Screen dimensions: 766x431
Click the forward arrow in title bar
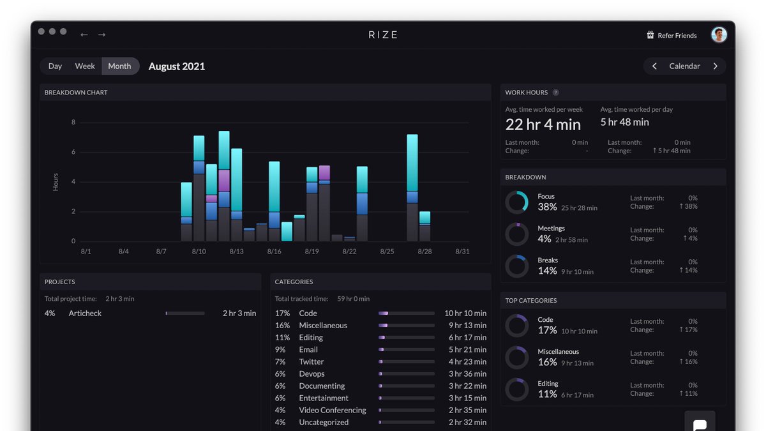102,34
